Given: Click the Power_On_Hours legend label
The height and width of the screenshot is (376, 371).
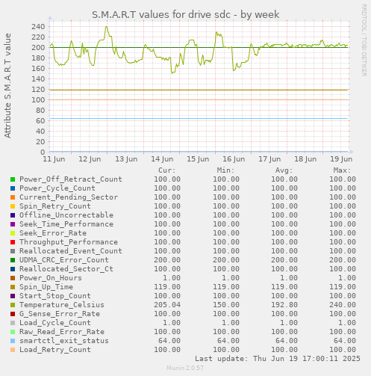Looking at the screenshot, I should [51, 278].
